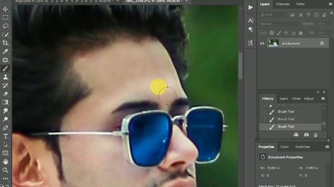Close the History panel group
334x187 pixels.
click(x=324, y=92)
